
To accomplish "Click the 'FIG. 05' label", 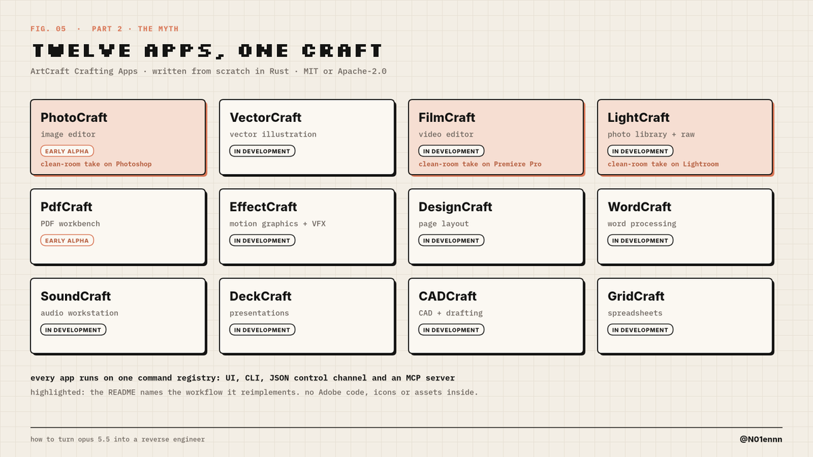I will [x=48, y=29].
